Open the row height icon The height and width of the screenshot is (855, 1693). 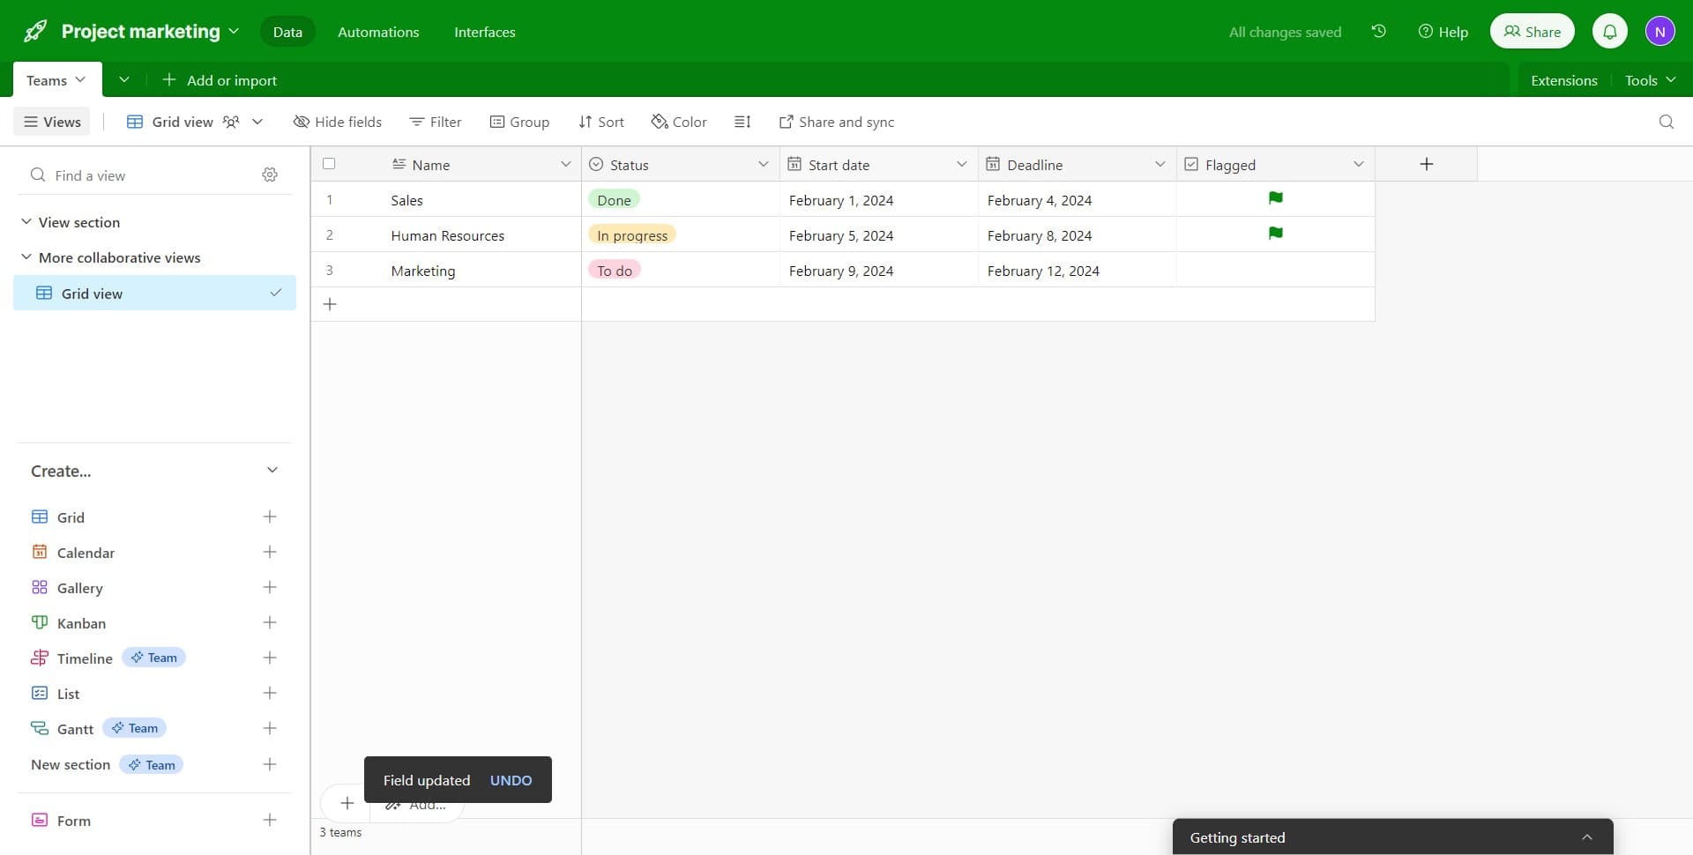[742, 122]
